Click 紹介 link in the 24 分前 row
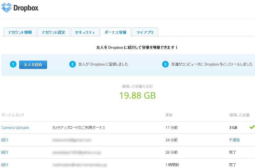The height and width of the screenshot is (168, 255). pyautogui.click(x=5, y=140)
